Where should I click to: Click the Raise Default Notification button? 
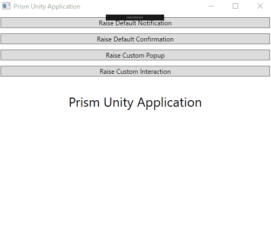click(135, 23)
